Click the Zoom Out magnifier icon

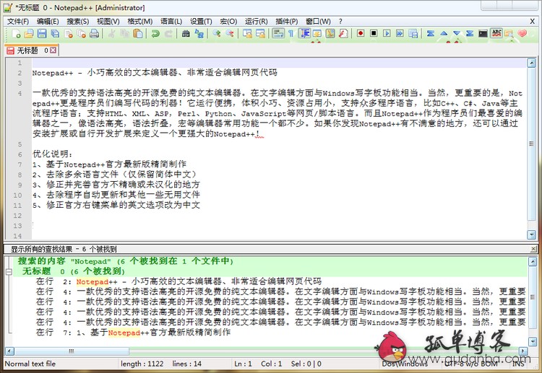(230, 33)
